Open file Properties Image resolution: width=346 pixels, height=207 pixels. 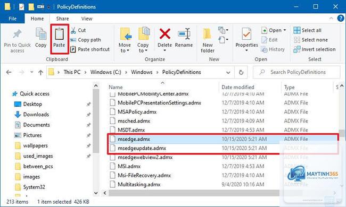(x=246, y=40)
